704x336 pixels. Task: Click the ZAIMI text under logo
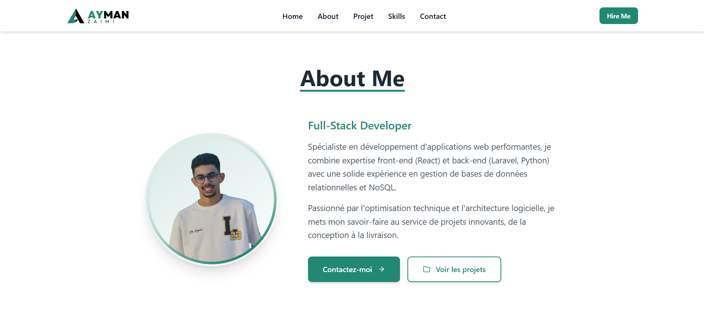101,22
